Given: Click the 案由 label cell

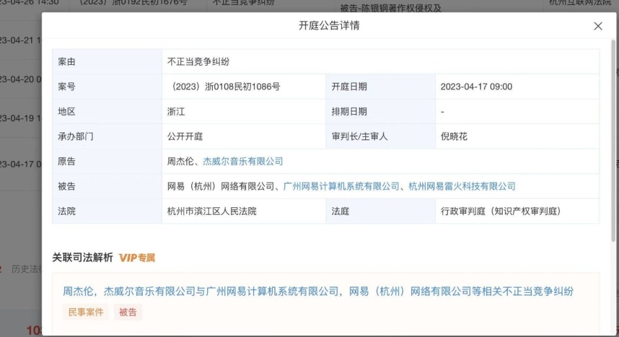Looking at the screenshot, I should tap(107, 62).
